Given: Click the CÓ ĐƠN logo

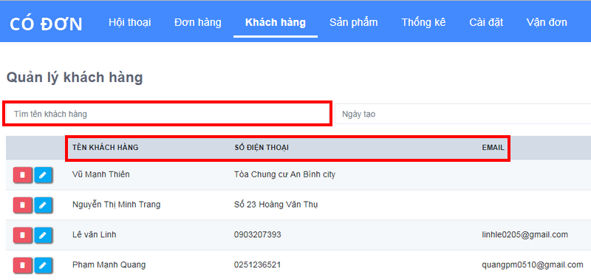Looking at the screenshot, I should [46, 24].
